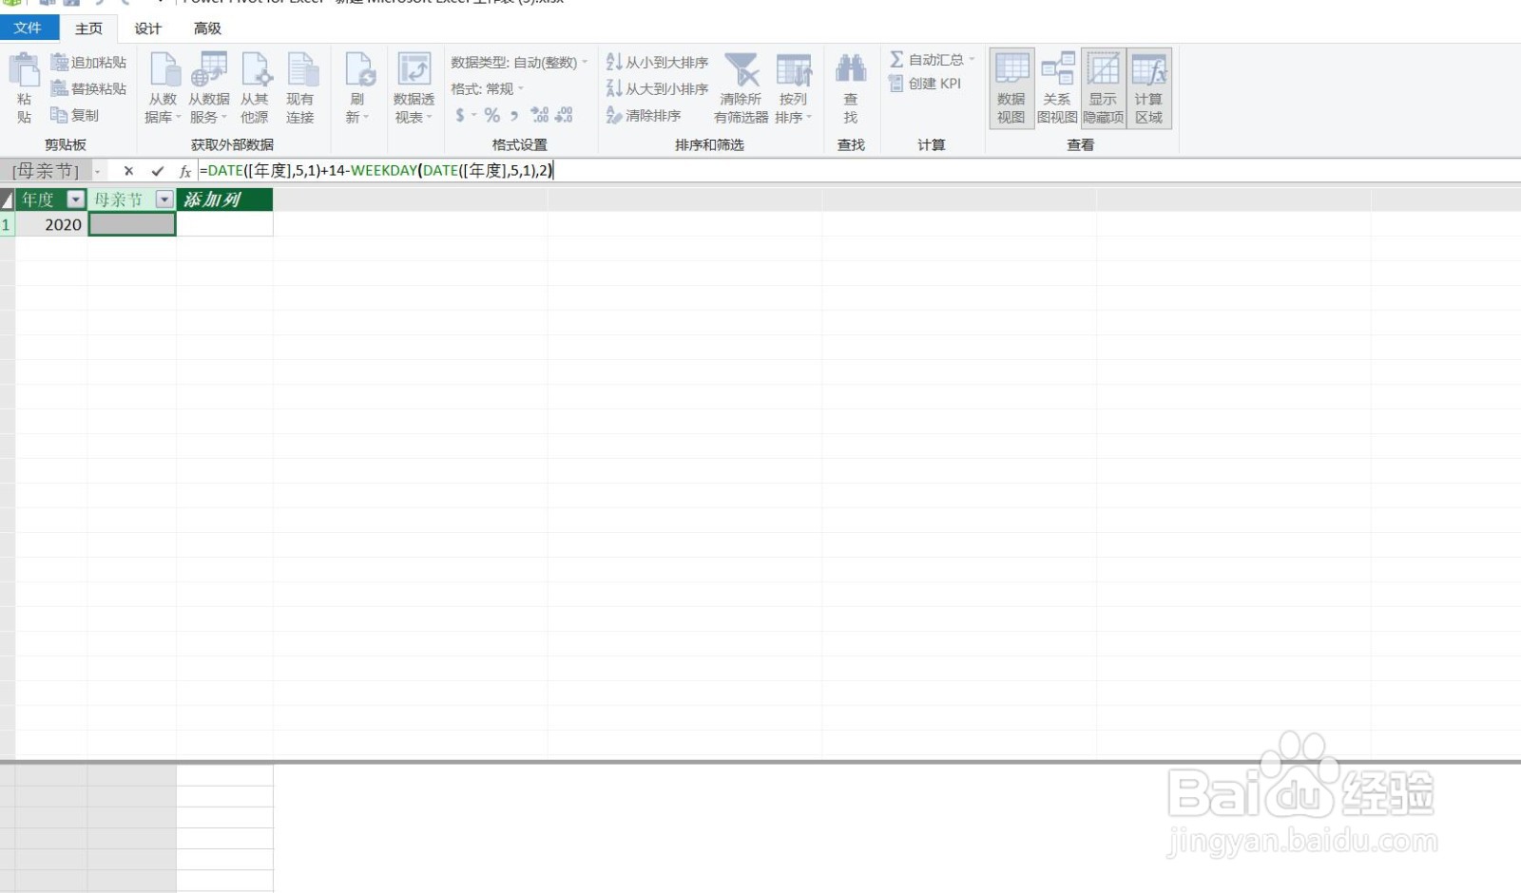
Task: Click inside the formula bar
Action: click(858, 171)
